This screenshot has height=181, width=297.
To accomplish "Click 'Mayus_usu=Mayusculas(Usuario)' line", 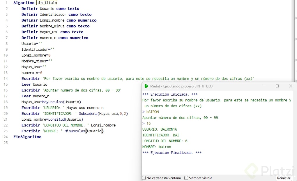I will pyautogui.click(x=51, y=102).
